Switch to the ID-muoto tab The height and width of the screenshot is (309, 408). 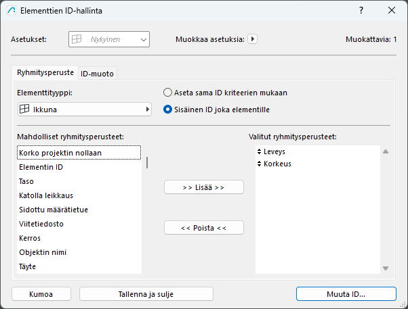(97, 73)
